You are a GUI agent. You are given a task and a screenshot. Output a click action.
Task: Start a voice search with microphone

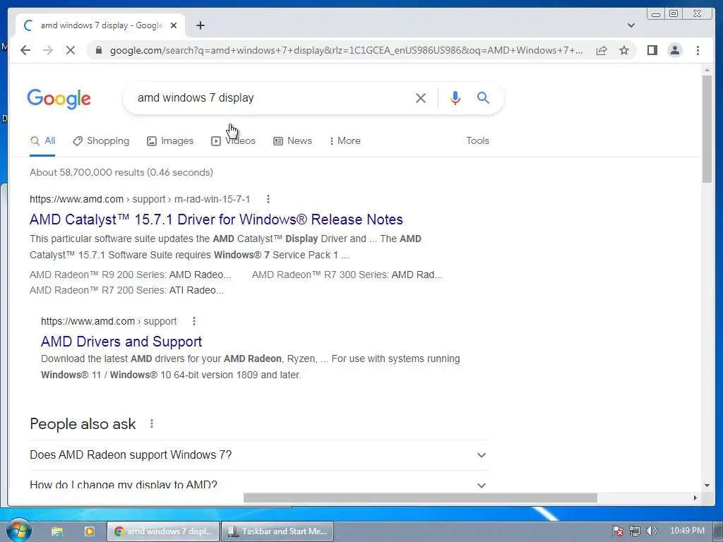[x=455, y=97]
